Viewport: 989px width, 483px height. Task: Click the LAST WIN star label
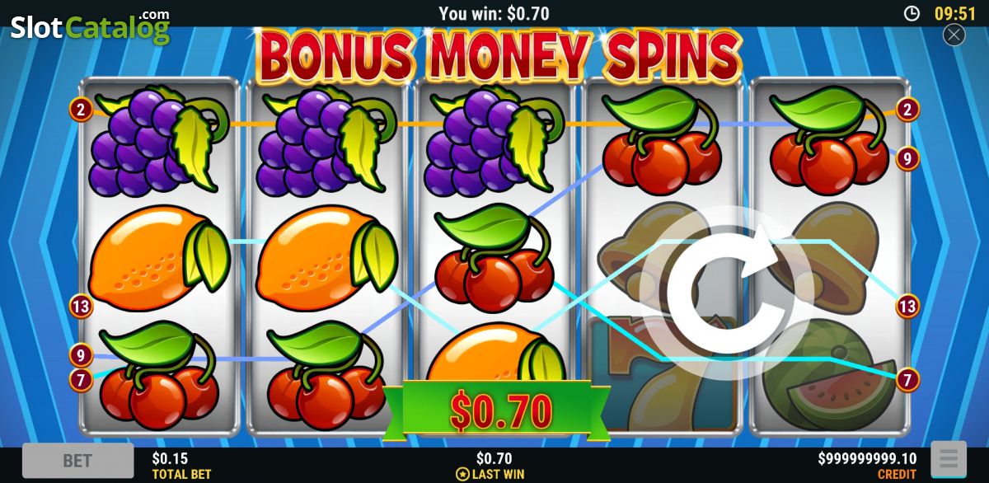pyautogui.click(x=490, y=474)
